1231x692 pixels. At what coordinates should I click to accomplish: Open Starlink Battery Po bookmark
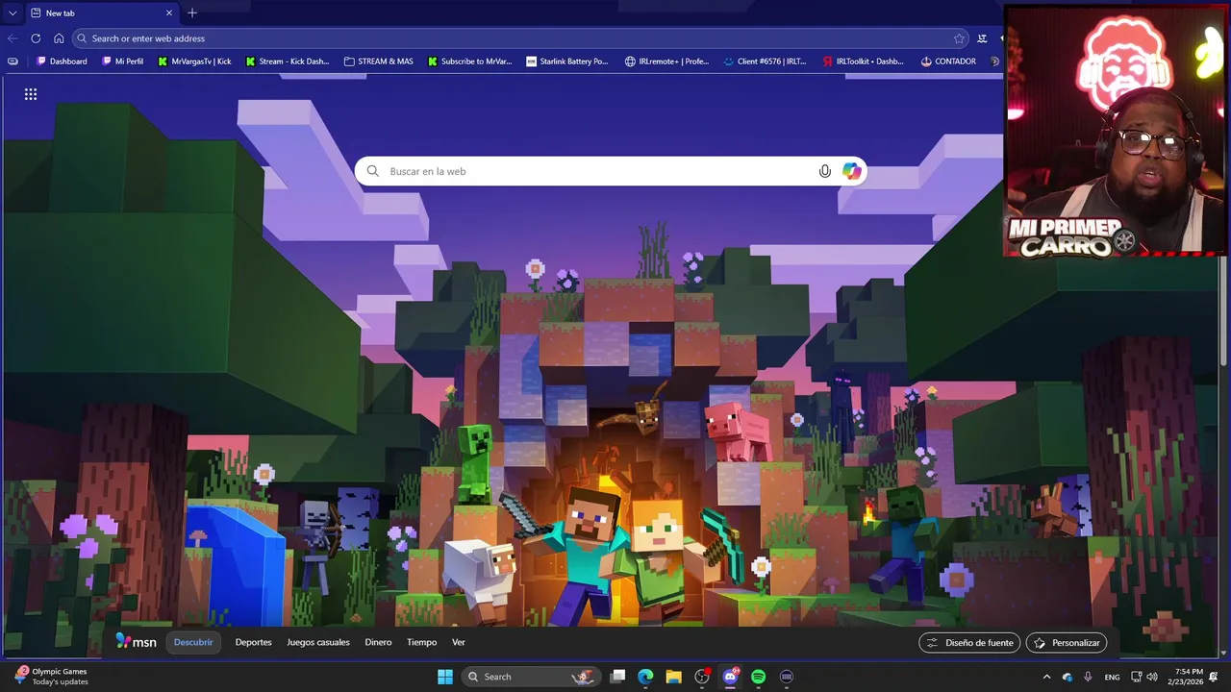567,62
